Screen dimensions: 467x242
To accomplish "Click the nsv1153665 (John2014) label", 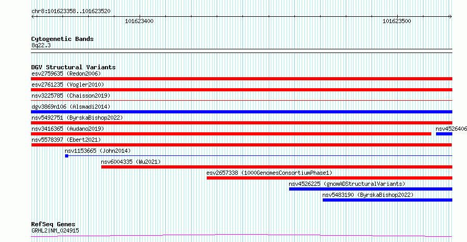I will tap(98, 151).
